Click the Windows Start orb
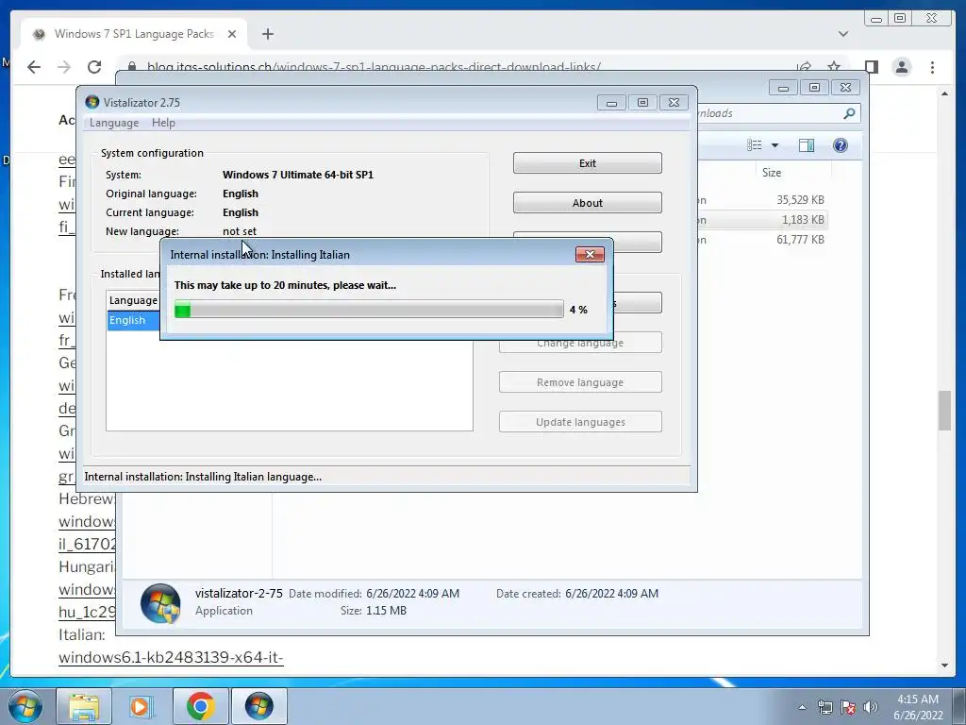966x725 pixels. click(x=25, y=706)
